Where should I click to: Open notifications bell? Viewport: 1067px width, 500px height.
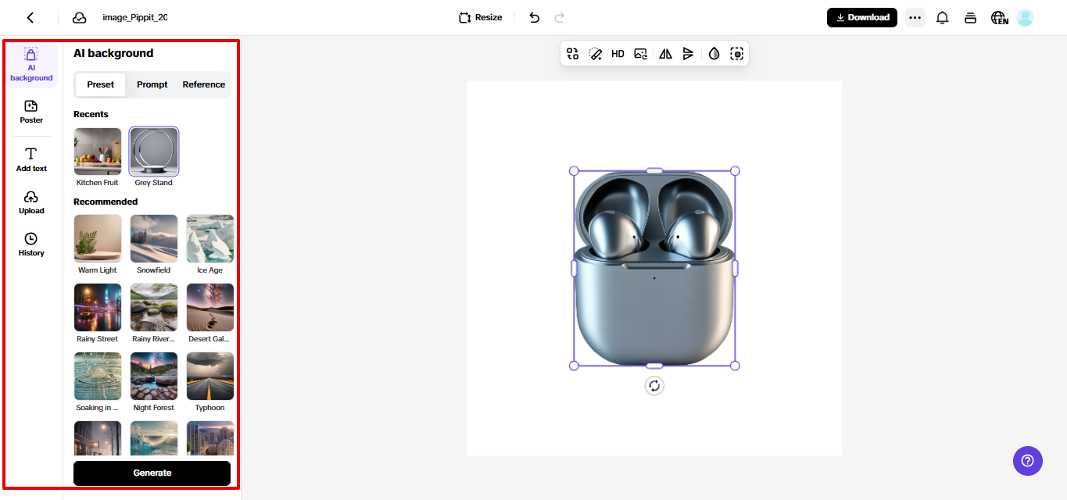point(942,16)
